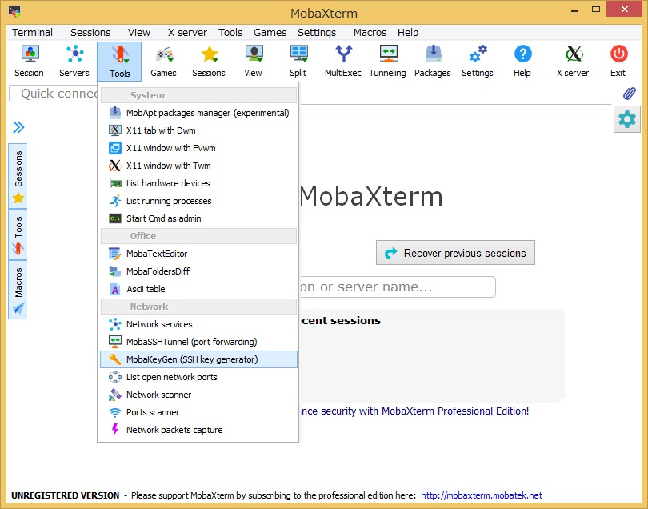
Task: Toggle the X server toolbar icon
Action: 573,61
